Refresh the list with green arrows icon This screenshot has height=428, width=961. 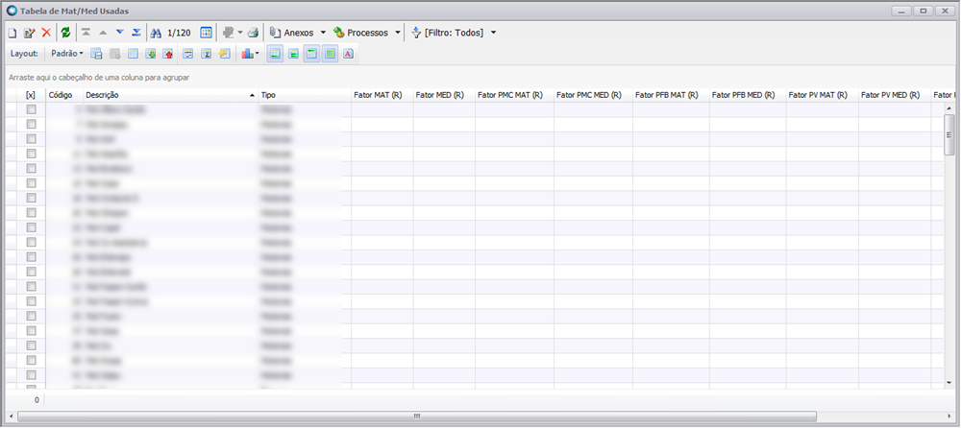(x=65, y=33)
